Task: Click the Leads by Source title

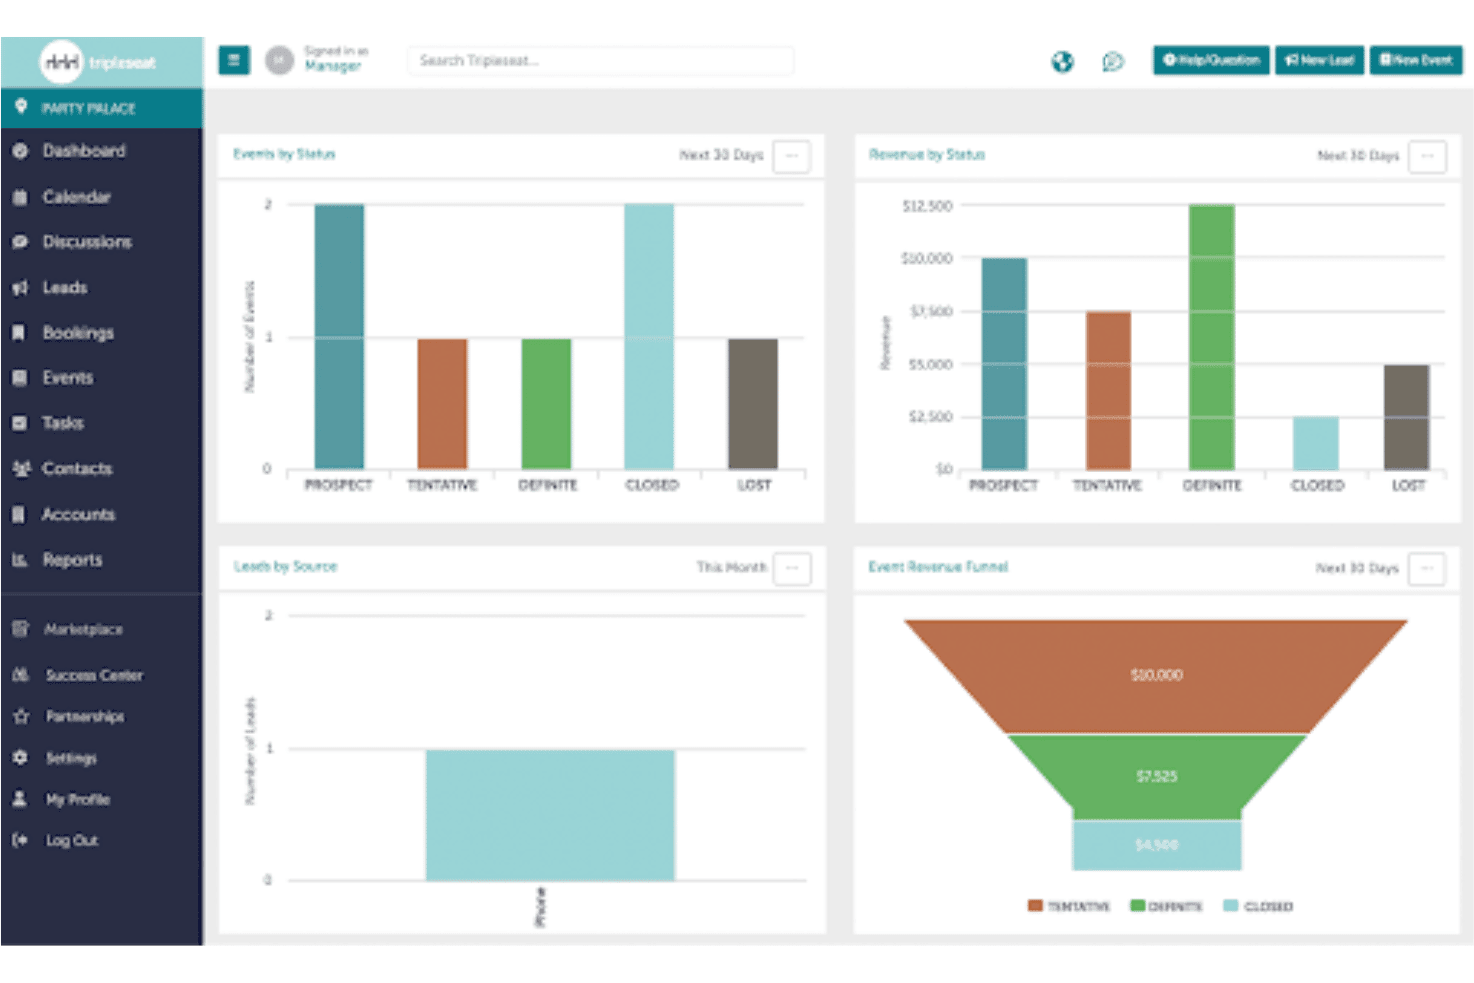Action: pos(285,566)
